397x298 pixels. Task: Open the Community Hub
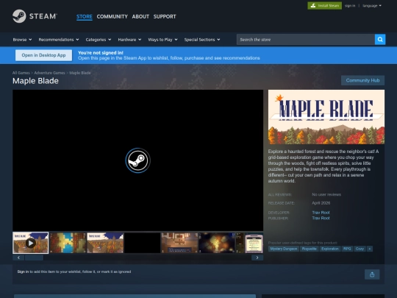362,80
